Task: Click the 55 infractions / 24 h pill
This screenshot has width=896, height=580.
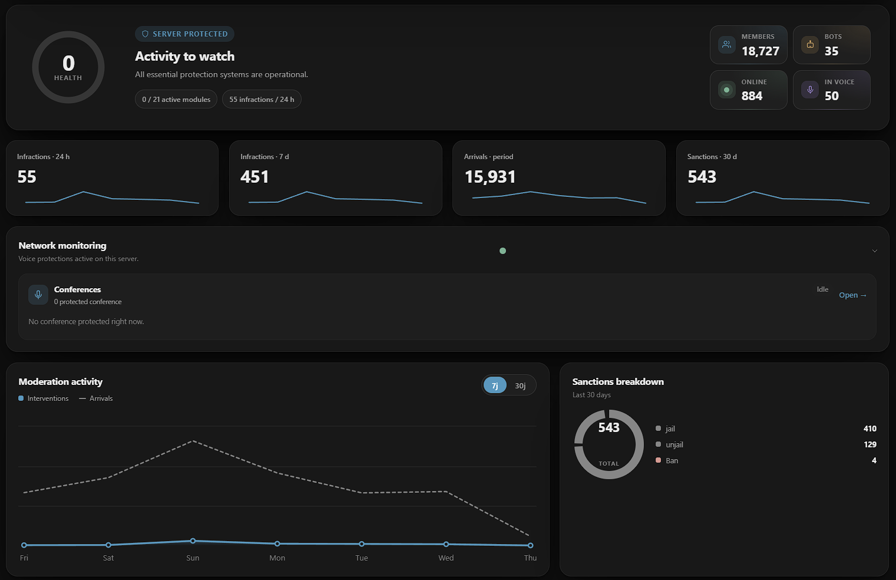Action: click(x=262, y=99)
